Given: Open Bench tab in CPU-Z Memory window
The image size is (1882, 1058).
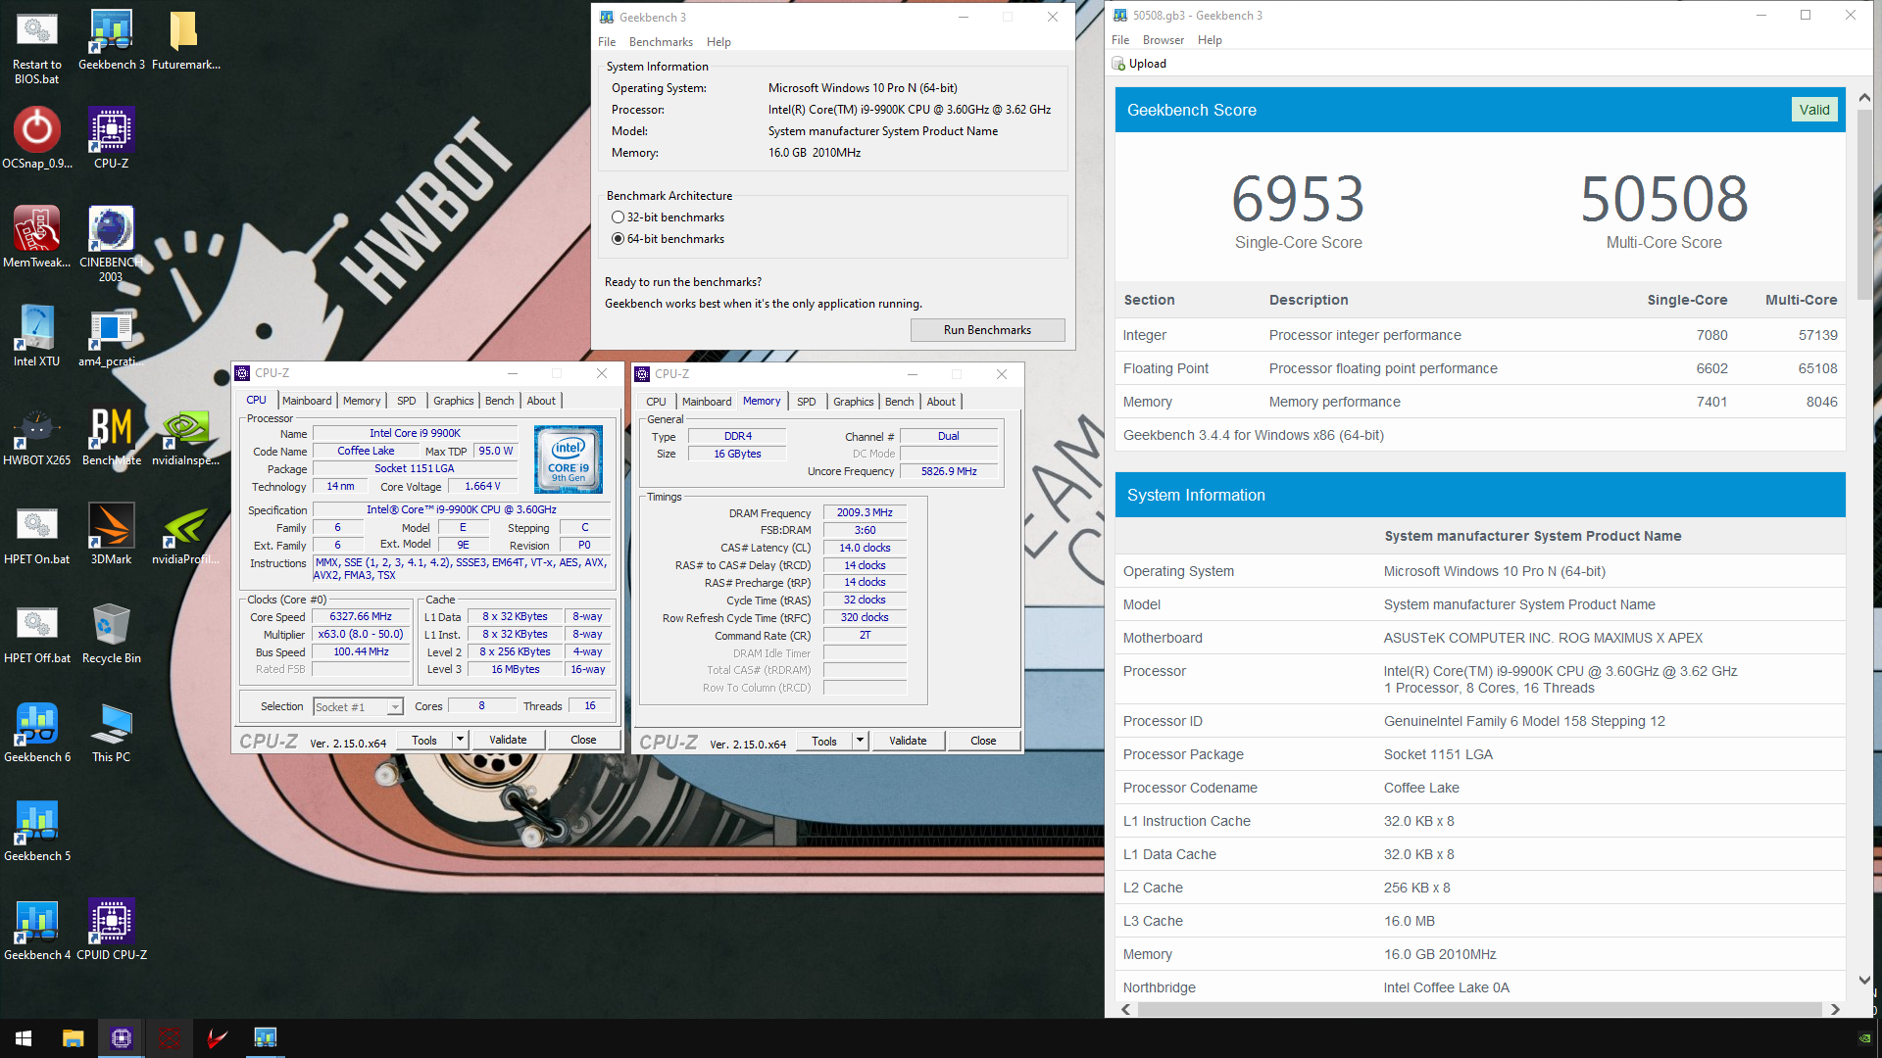Looking at the screenshot, I should [x=899, y=402].
